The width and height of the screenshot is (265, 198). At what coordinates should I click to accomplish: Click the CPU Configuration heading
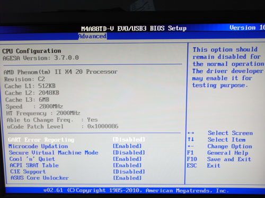click(32, 51)
